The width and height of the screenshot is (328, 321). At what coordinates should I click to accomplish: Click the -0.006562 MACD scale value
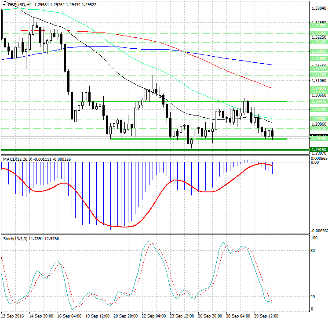(317, 231)
